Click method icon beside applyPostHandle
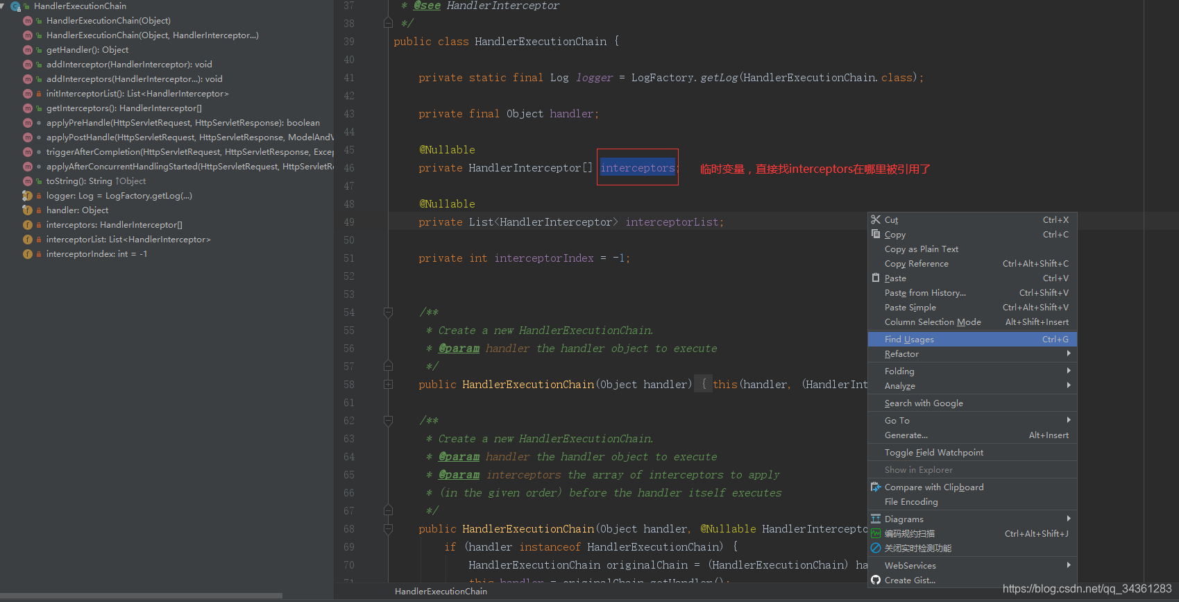Image resolution: width=1179 pixels, height=602 pixels. (x=28, y=137)
